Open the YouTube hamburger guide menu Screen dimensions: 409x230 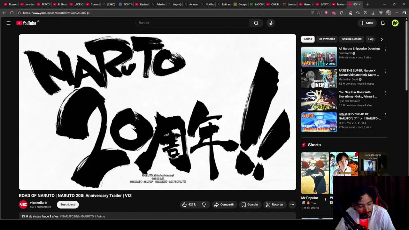pyautogui.click(x=9, y=23)
